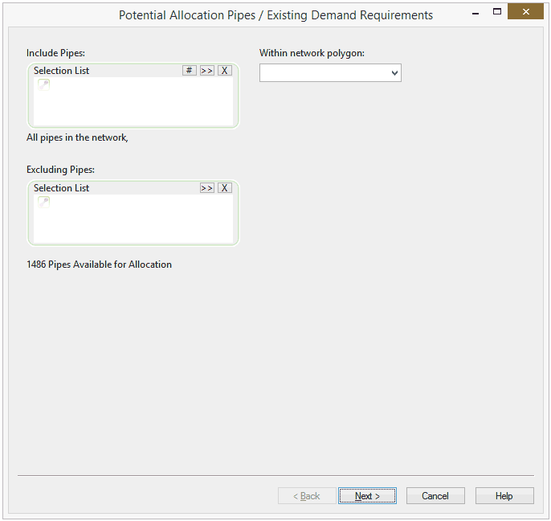The height and width of the screenshot is (521, 551).
Task: Open Help for this dialog
Action: coord(504,496)
